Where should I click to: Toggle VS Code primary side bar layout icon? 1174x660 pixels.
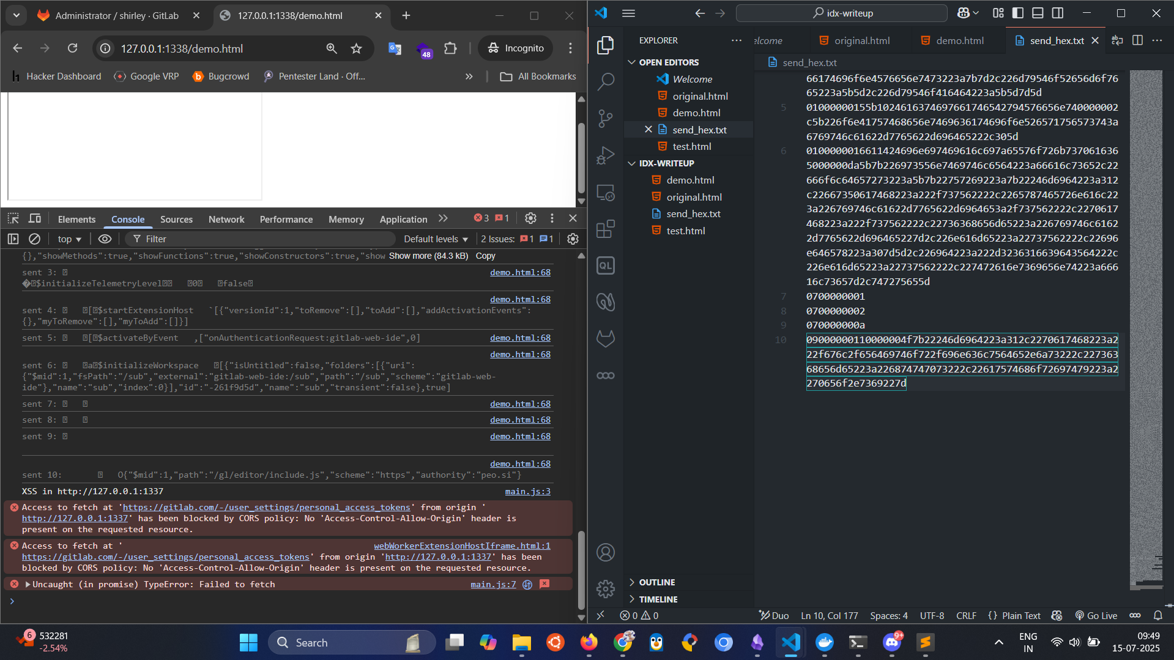pyautogui.click(x=1018, y=13)
